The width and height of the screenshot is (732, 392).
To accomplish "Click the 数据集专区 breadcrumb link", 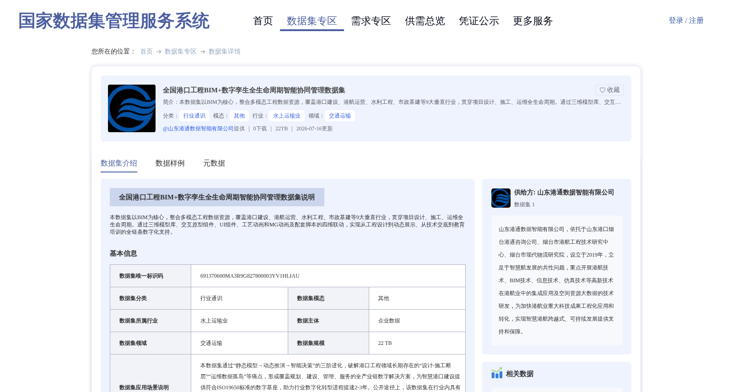I will [x=181, y=51].
